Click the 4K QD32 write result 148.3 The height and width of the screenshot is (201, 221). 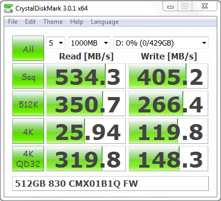[x=168, y=159]
